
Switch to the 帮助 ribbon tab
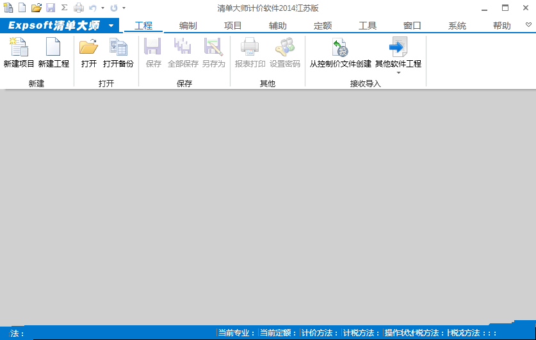[x=502, y=26]
